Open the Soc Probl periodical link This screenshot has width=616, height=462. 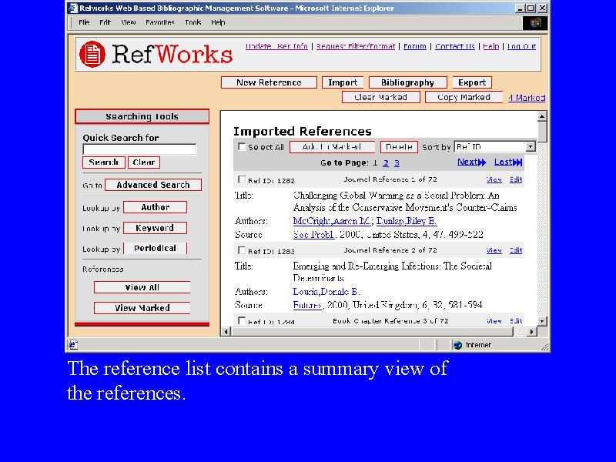313,235
